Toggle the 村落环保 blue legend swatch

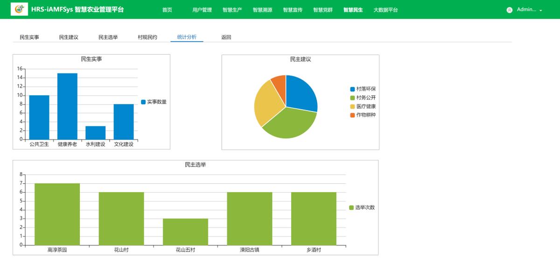click(352, 89)
